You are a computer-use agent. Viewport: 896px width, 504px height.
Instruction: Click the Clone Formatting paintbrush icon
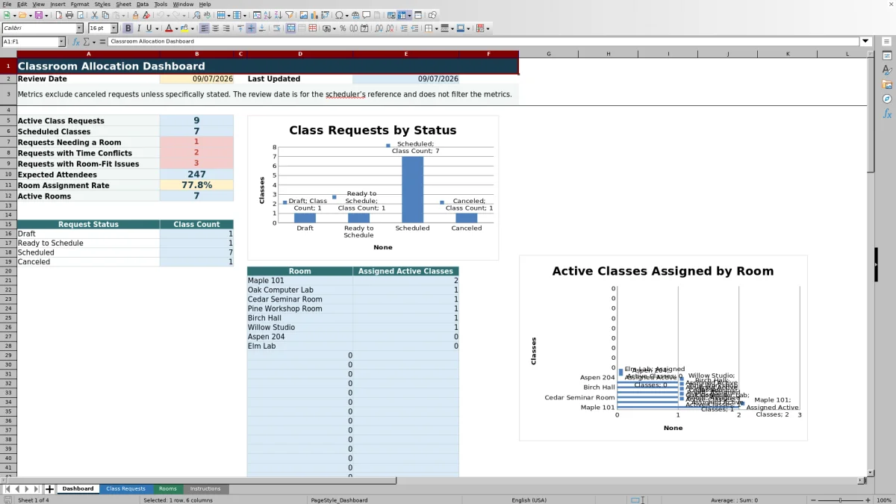click(x=135, y=15)
